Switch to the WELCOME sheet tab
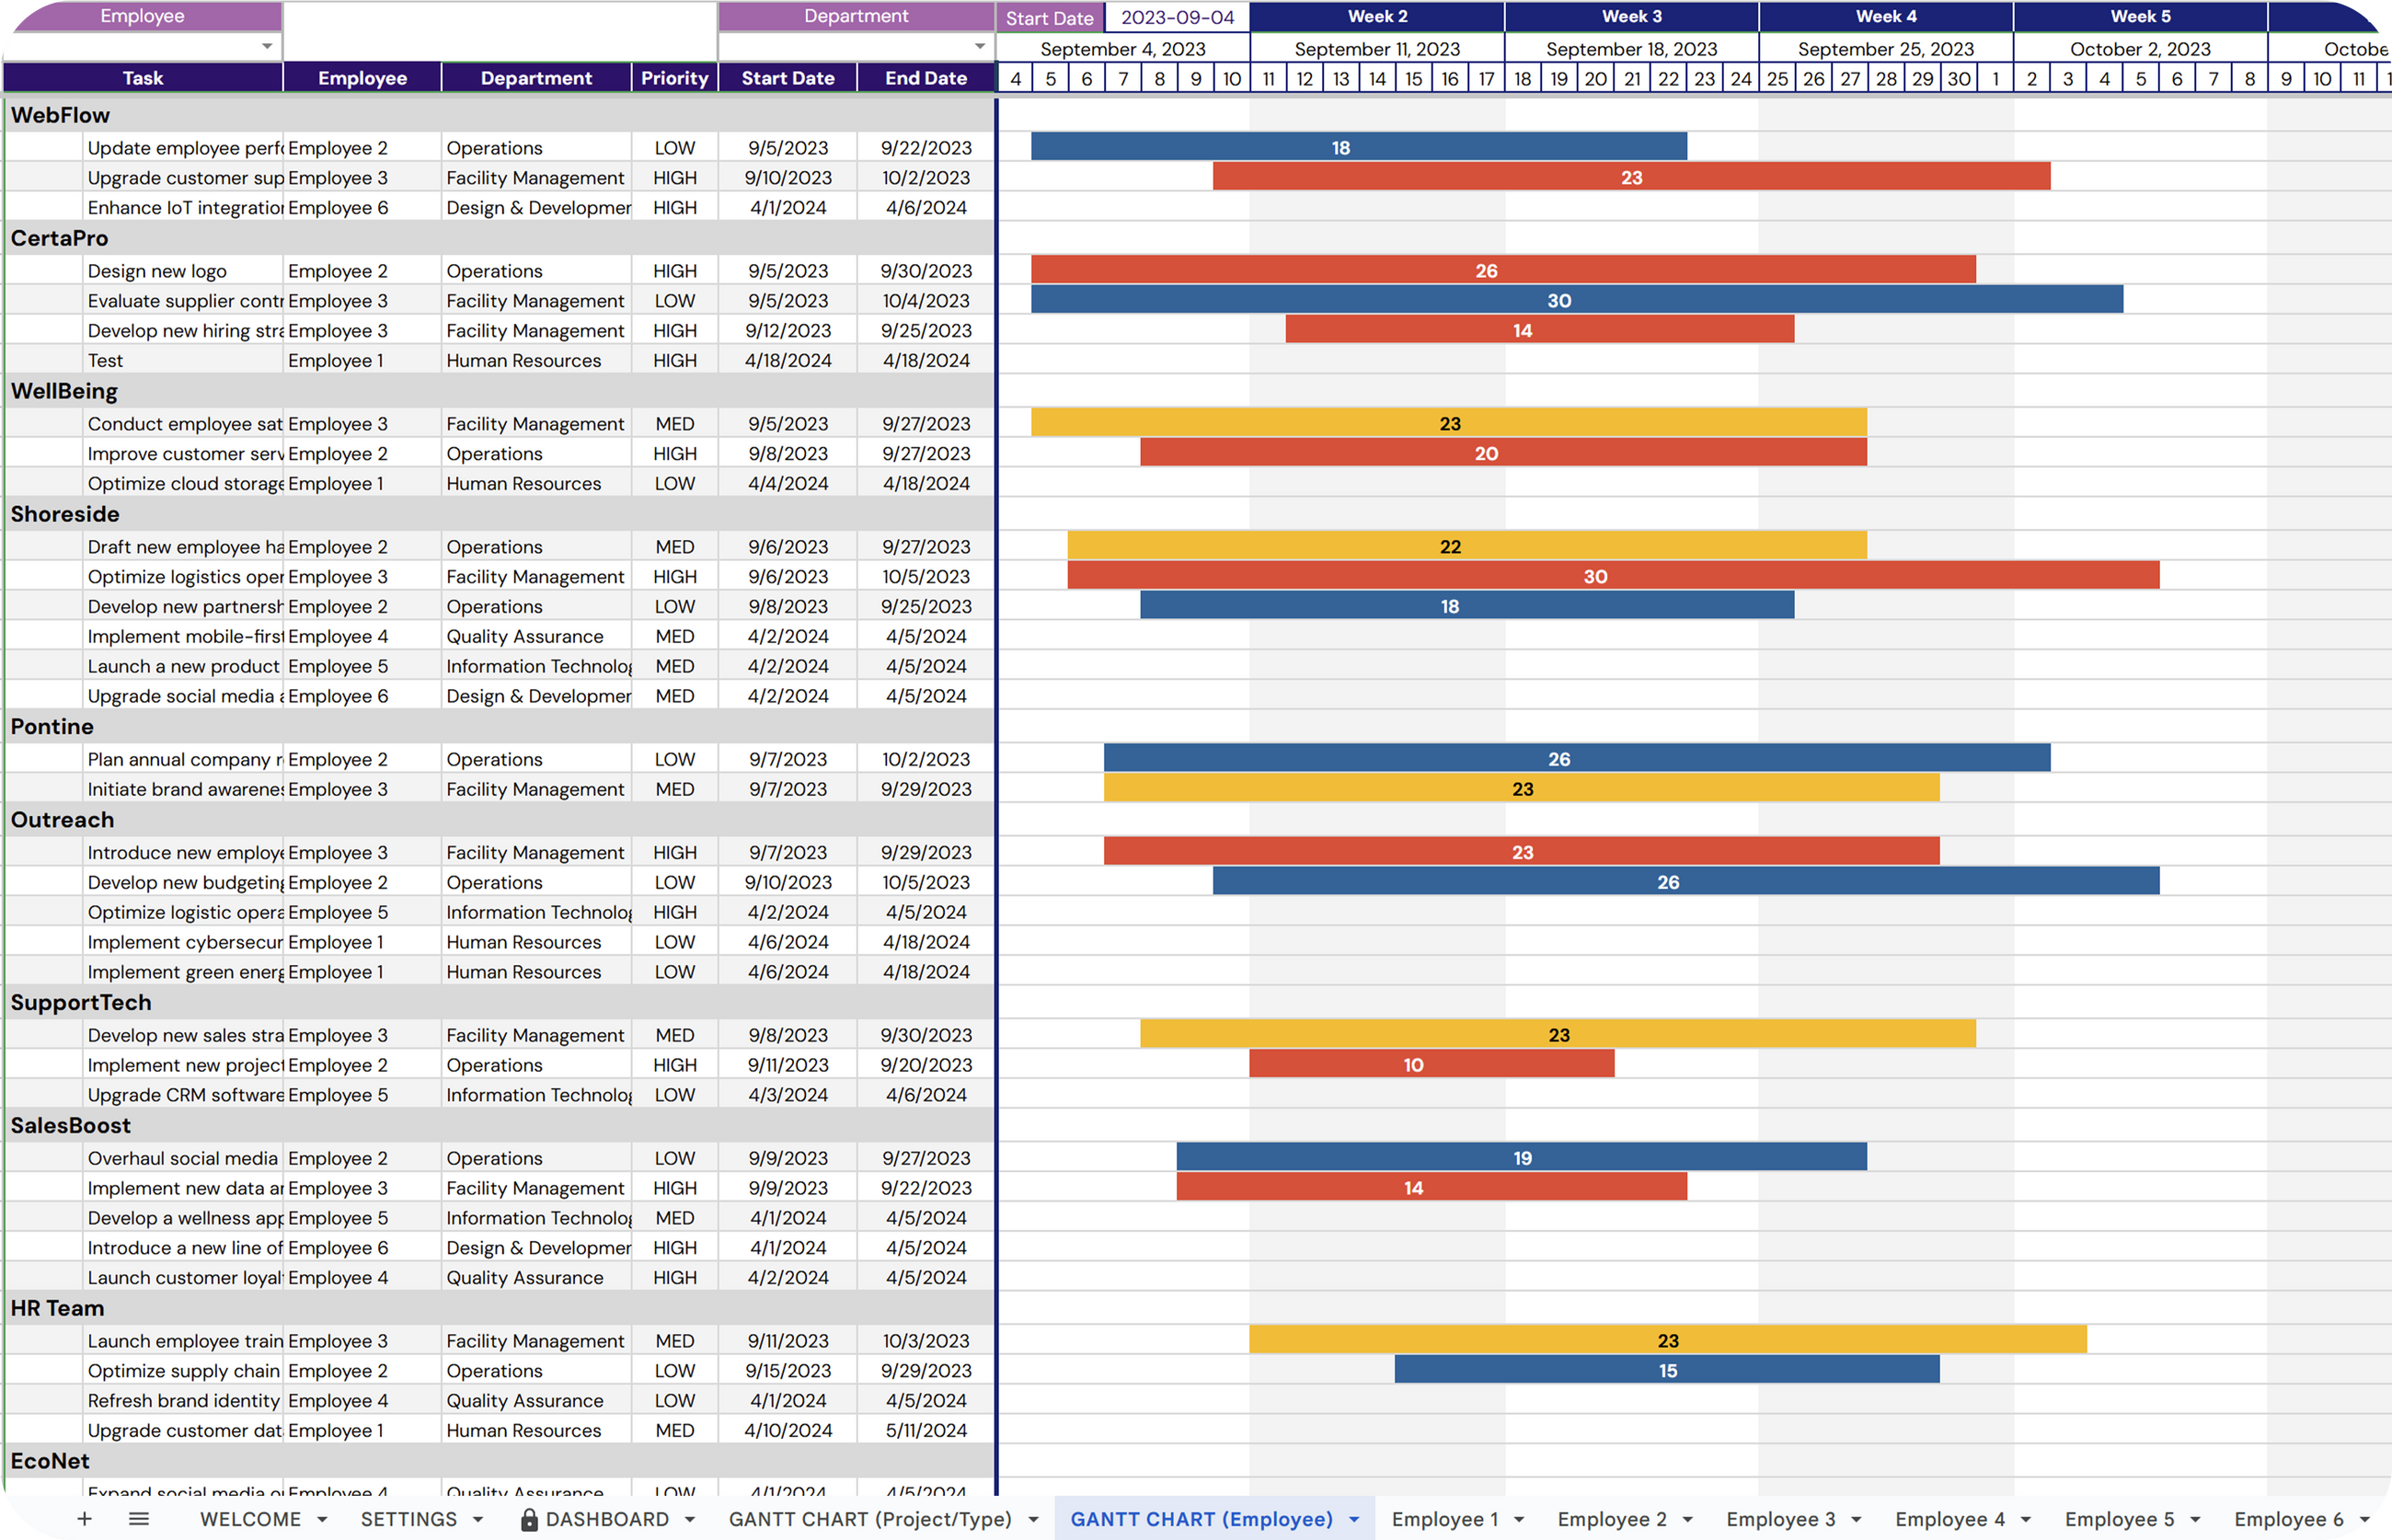This screenshot has width=2392, height=1540. (250, 1519)
